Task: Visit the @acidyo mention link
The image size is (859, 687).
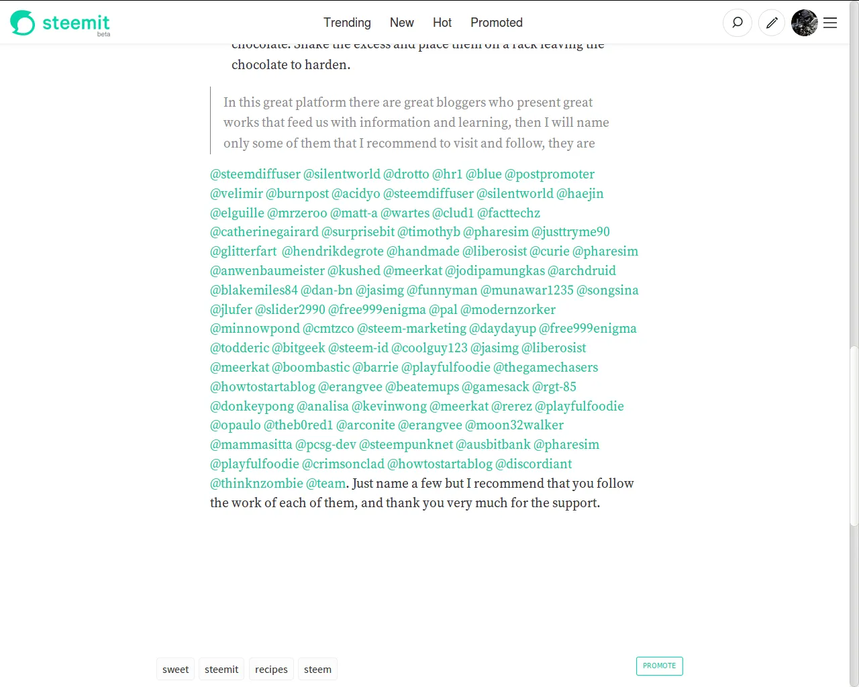Action: pos(356,194)
